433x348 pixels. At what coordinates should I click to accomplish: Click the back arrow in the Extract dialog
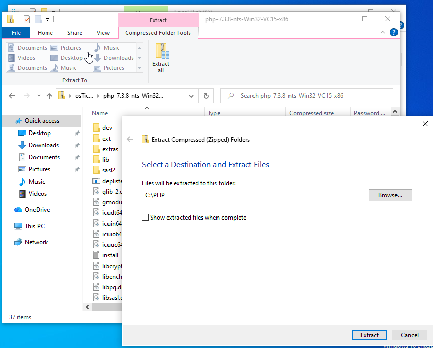pos(130,140)
